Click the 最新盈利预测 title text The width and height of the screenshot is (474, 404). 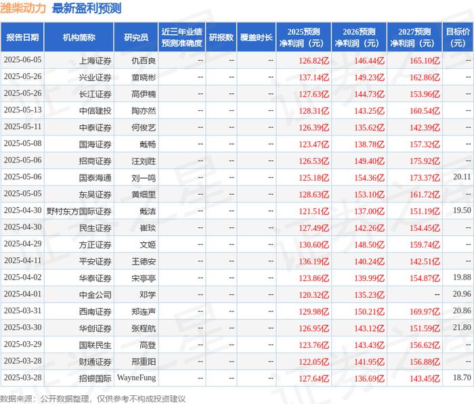[87, 8]
